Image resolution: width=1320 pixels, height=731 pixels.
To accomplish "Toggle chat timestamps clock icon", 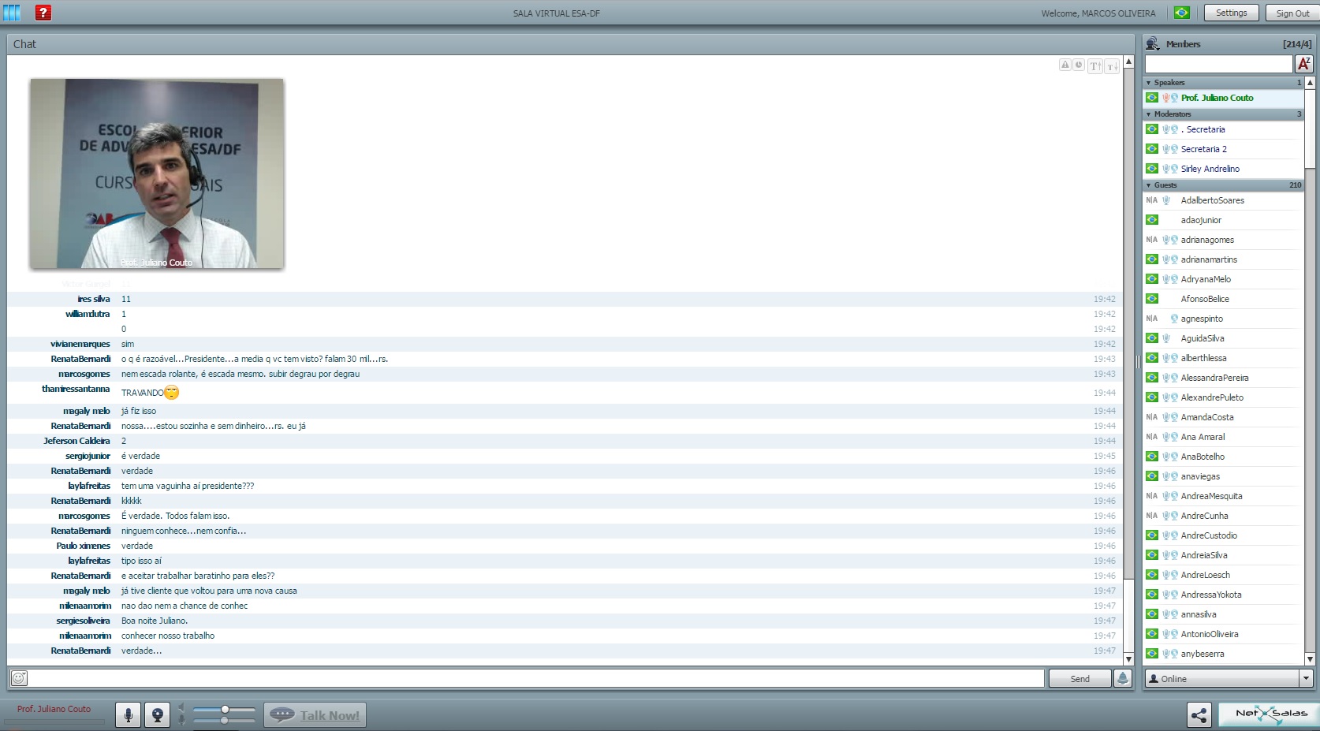I will pos(1079,65).
